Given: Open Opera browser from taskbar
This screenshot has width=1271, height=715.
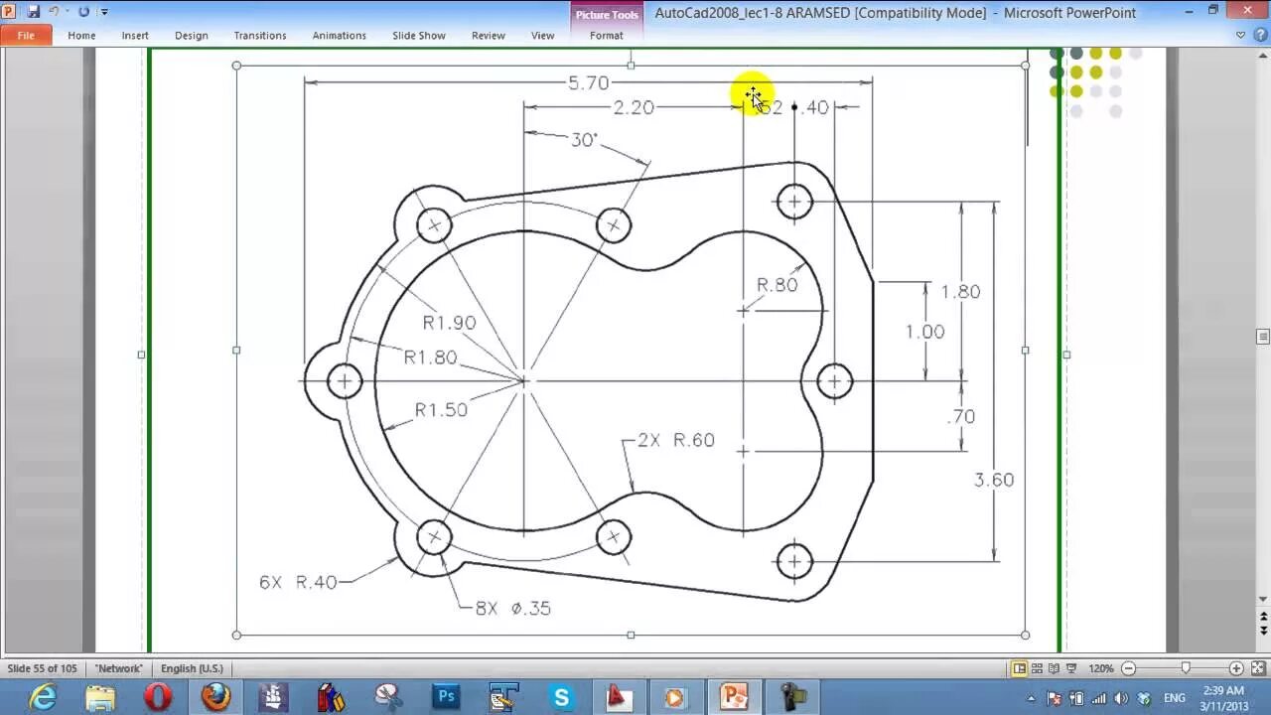Looking at the screenshot, I should pos(158,697).
